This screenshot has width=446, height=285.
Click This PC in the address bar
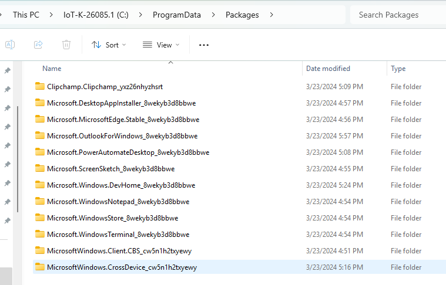click(x=26, y=15)
